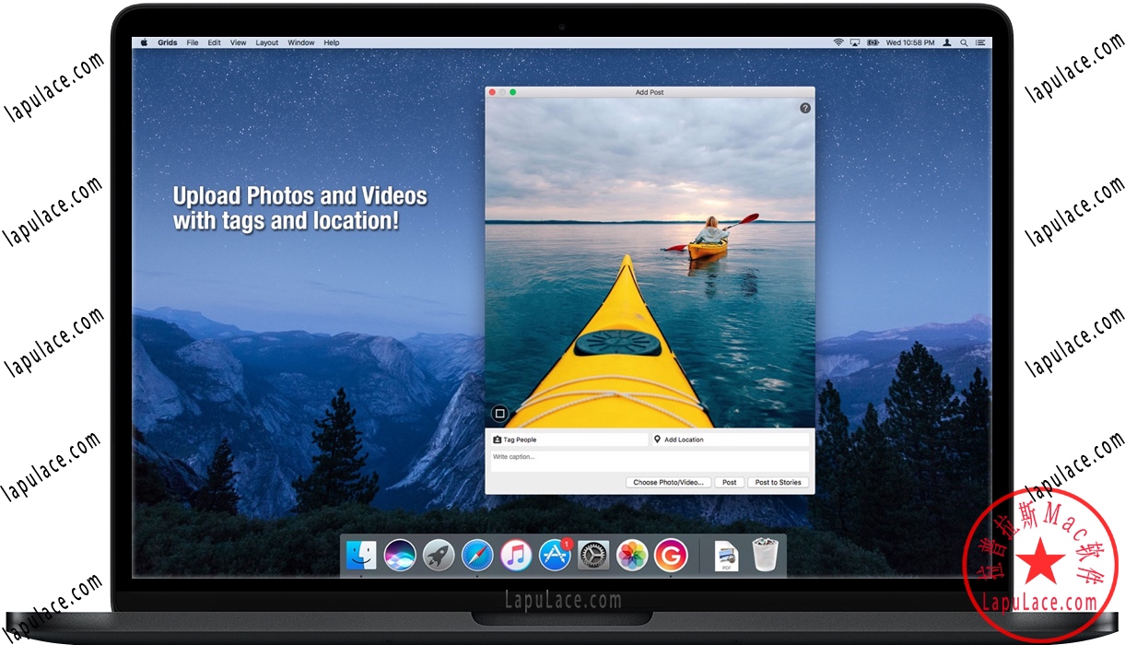The width and height of the screenshot is (1125, 645).
Task: Open the Layout menu
Action: point(266,42)
